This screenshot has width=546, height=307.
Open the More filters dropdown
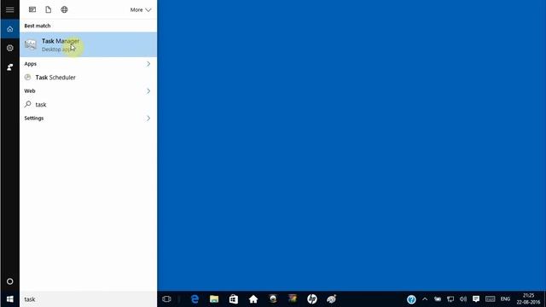(x=141, y=9)
